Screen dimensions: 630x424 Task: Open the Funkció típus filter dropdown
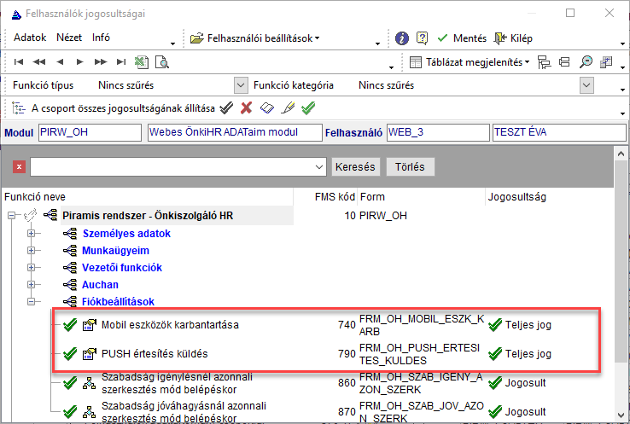tap(240, 84)
